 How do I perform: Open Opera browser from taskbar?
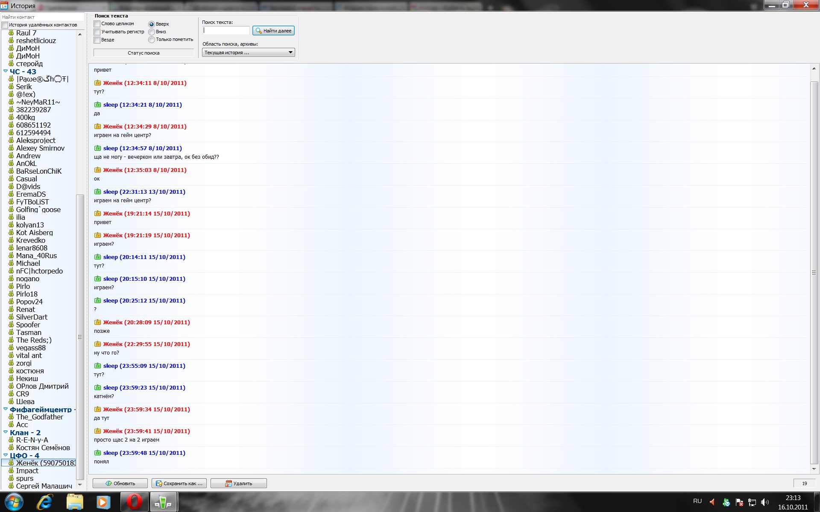point(134,502)
